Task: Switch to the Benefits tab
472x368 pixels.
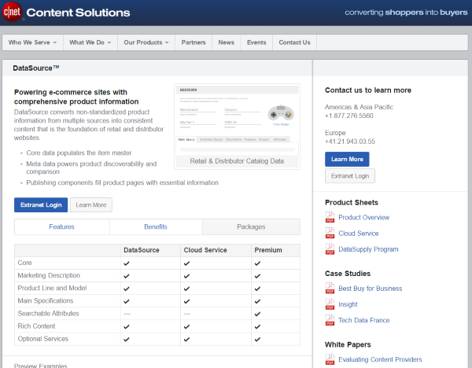Action: click(155, 226)
